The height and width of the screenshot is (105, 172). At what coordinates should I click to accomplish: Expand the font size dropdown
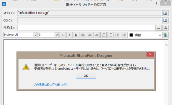(57, 35)
